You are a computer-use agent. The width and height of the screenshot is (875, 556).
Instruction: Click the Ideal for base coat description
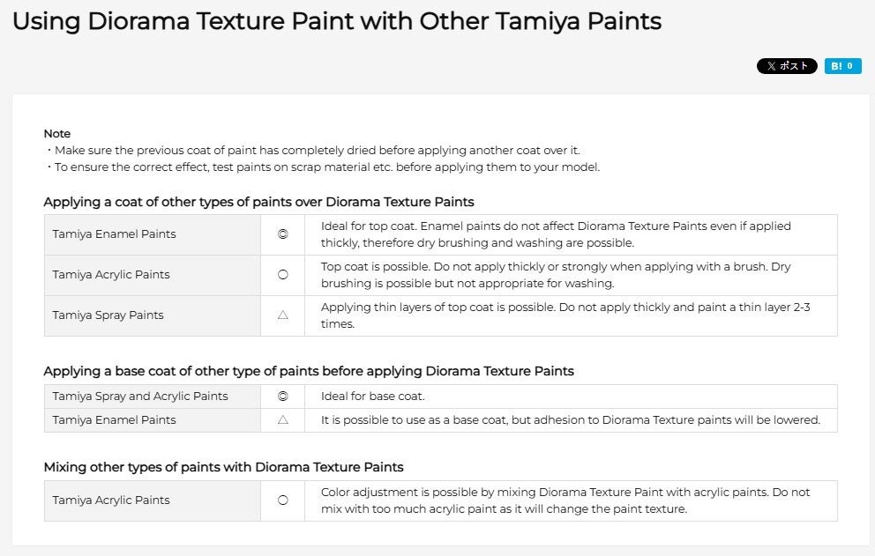[373, 396]
